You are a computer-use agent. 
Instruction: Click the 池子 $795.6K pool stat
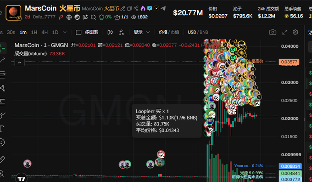(243, 12)
